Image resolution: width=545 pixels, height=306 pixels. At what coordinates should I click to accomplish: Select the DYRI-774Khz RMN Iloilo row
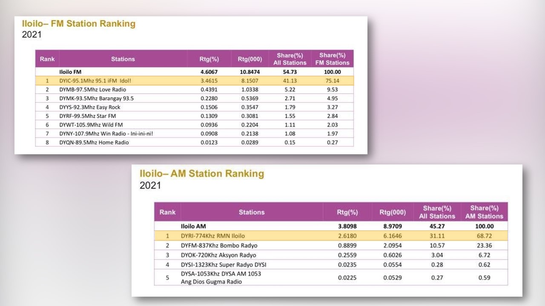pos(212,236)
